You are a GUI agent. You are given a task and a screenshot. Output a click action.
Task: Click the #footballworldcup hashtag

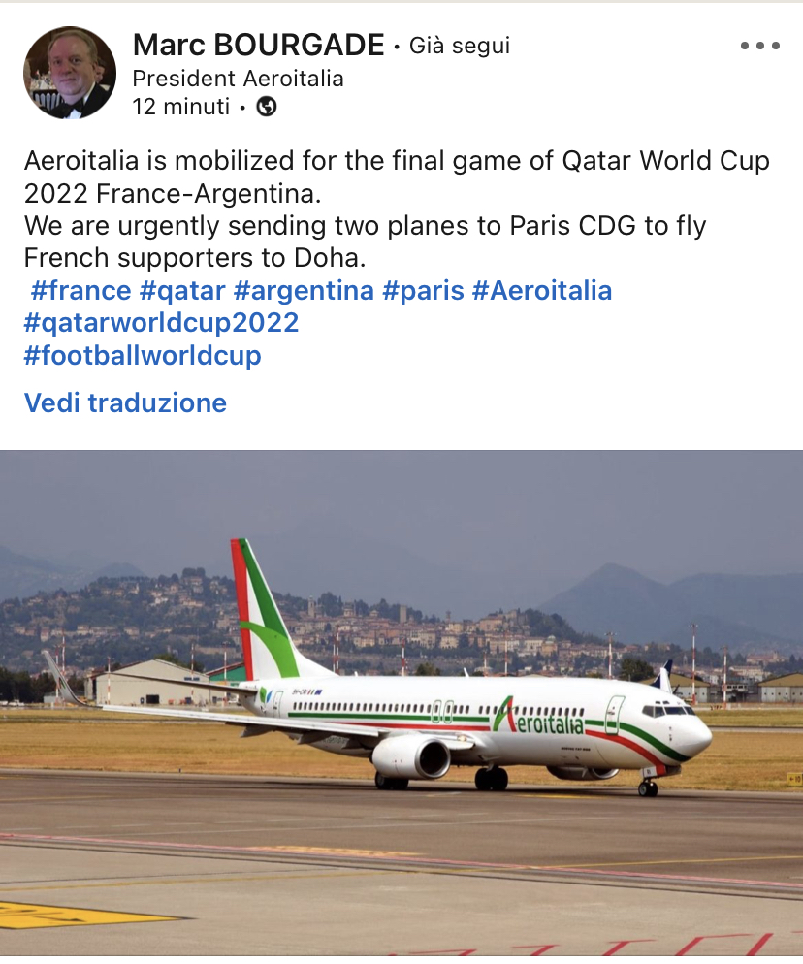pos(143,355)
